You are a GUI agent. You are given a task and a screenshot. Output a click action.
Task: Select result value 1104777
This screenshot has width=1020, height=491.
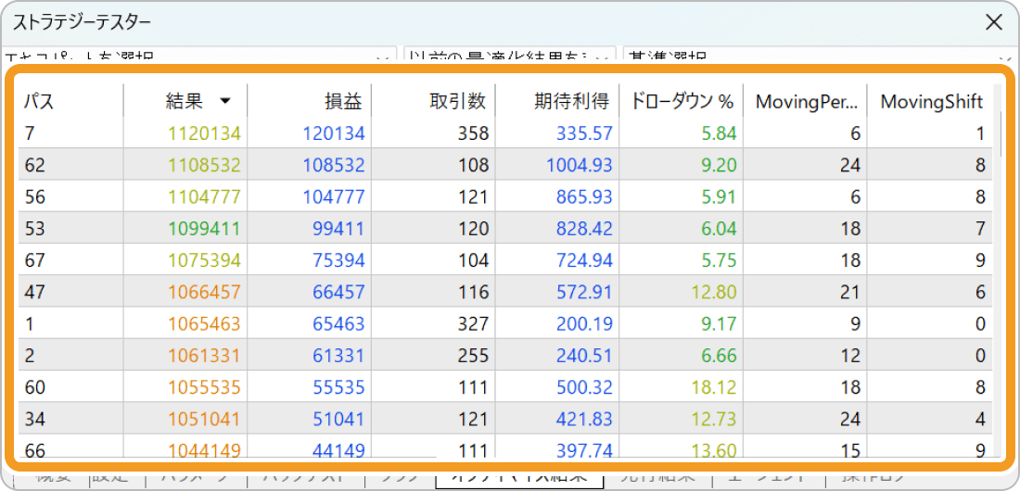[x=205, y=196]
